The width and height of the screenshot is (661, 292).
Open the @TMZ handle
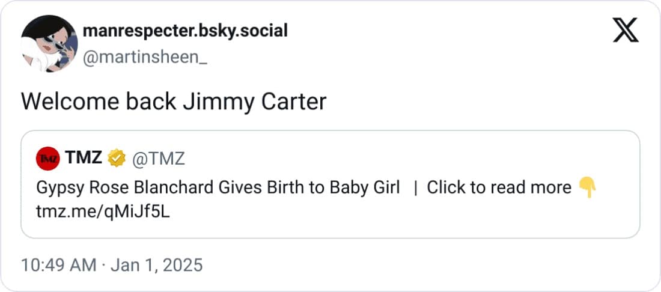[x=158, y=159]
